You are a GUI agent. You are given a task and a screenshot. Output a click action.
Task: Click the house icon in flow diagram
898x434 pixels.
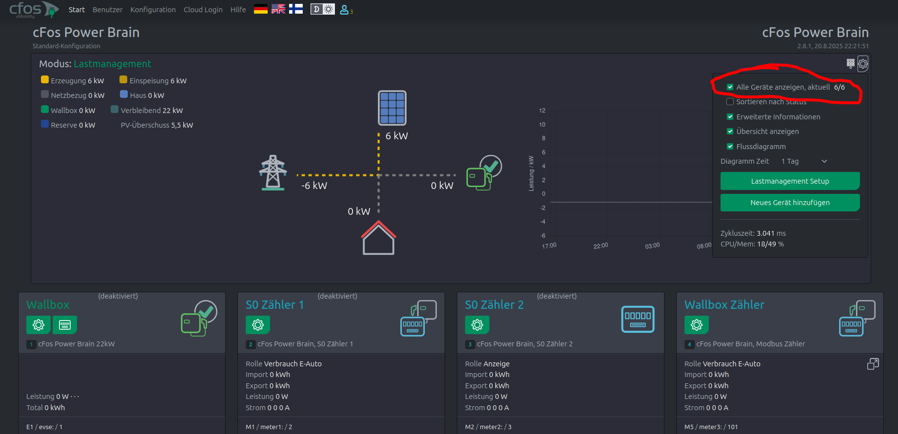point(378,238)
